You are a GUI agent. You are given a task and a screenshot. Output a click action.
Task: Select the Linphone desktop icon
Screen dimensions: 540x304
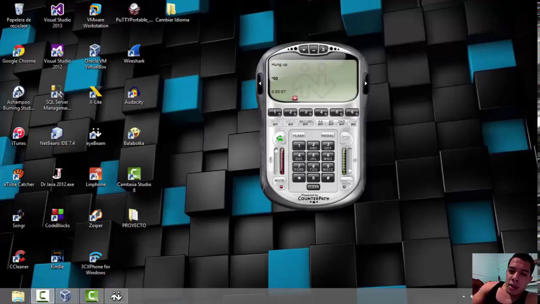pos(96,177)
